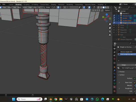Open the Help menu
136x102 pixels.
(4, 4)
